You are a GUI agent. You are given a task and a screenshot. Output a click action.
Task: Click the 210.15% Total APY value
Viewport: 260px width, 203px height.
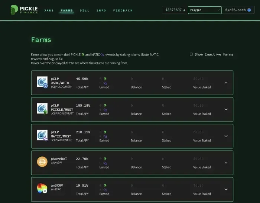click(83, 132)
